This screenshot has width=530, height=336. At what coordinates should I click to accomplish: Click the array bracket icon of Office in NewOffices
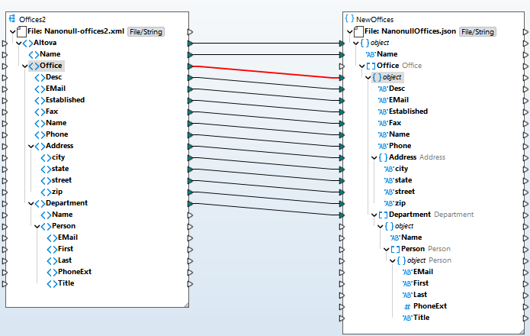point(371,66)
